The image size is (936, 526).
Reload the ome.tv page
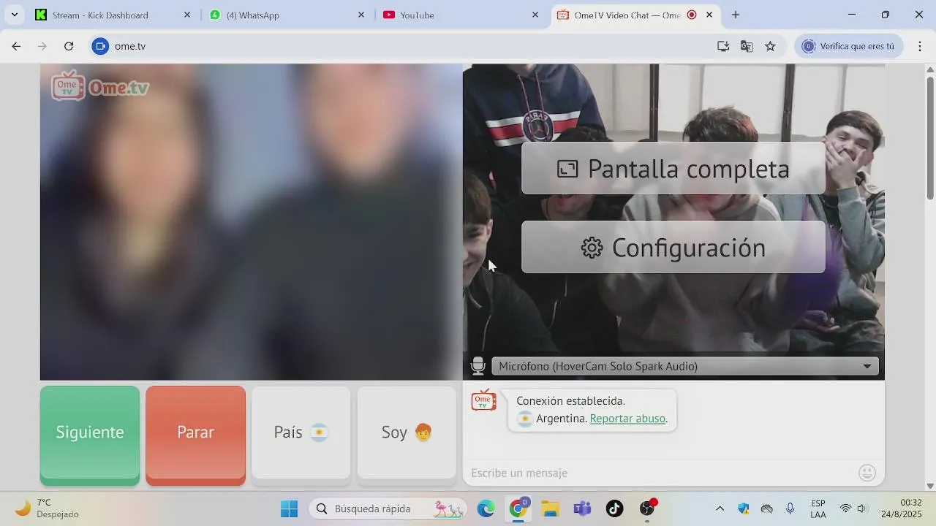(x=69, y=46)
